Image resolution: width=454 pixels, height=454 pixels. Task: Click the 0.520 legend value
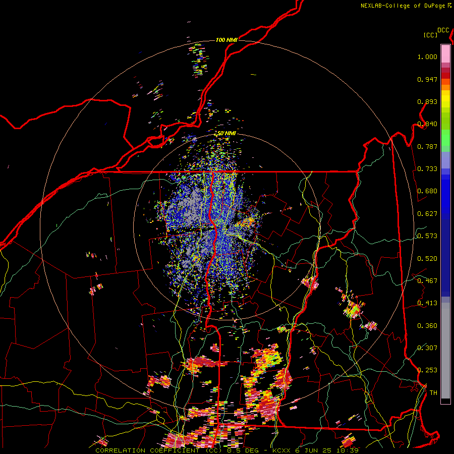[427, 259]
